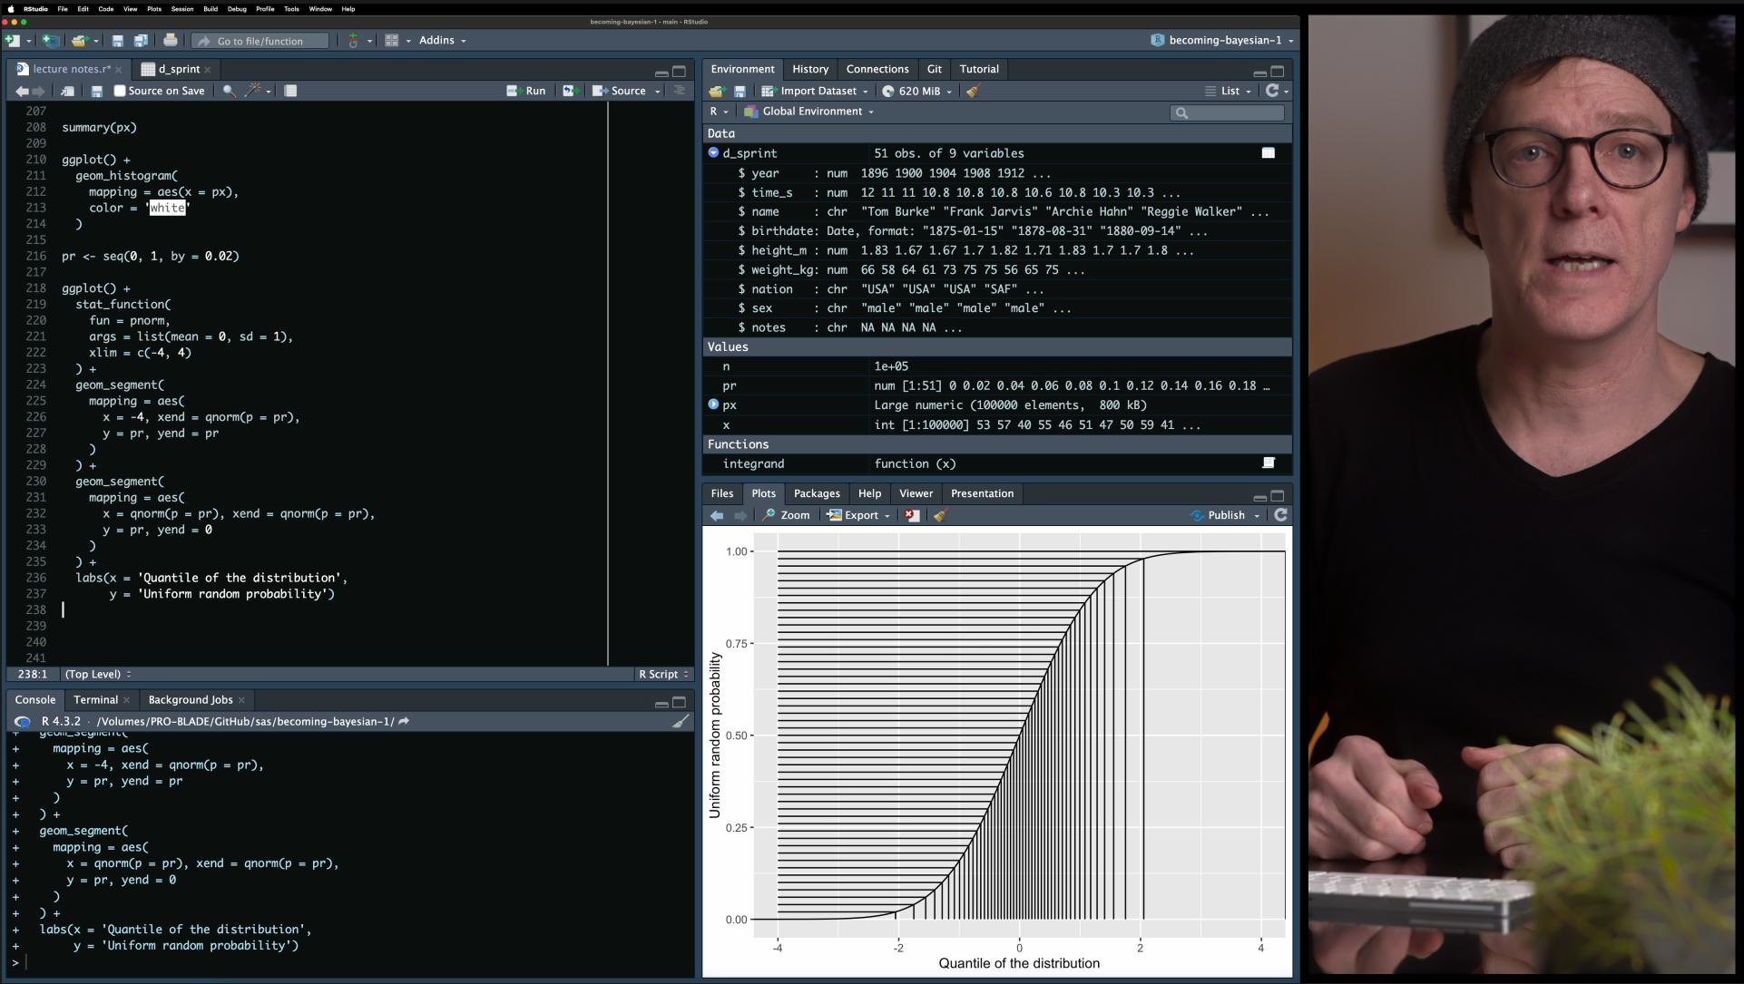Click the code tools magic wand icon

tap(253, 91)
